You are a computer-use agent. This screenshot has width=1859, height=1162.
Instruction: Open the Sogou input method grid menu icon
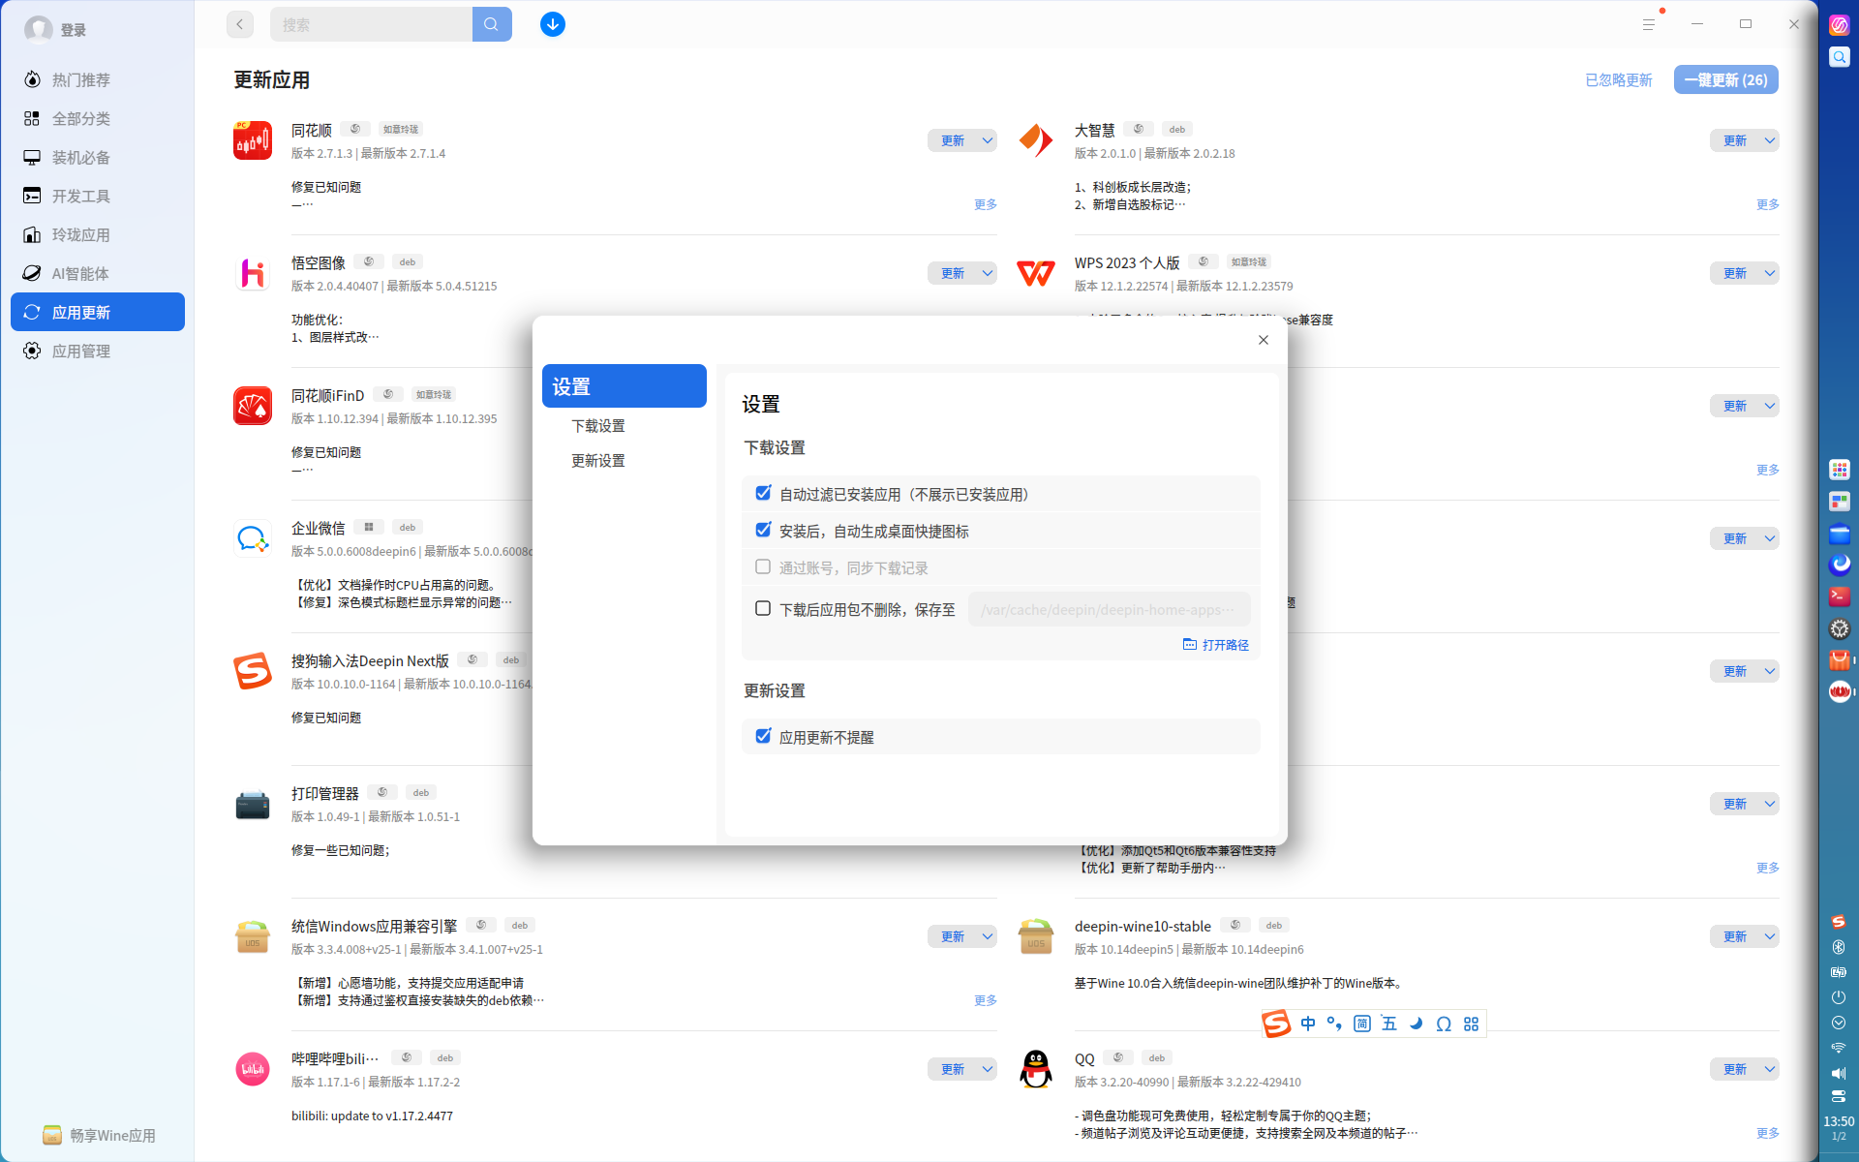click(x=1471, y=1023)
